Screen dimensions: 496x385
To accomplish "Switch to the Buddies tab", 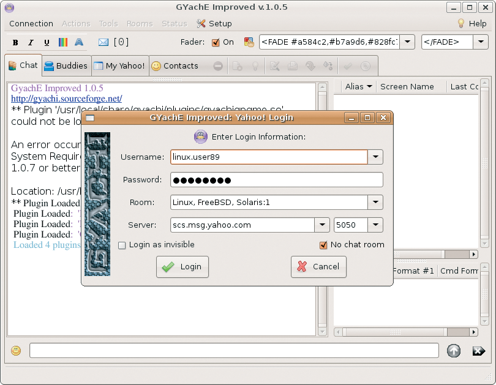I will pyautogui.click(x=66, y=65).
